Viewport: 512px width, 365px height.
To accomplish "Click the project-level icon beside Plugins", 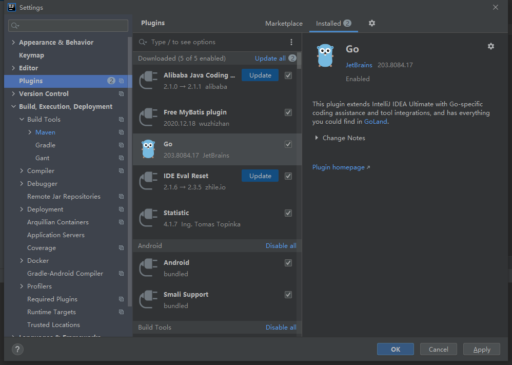I will tap(122, 81).
